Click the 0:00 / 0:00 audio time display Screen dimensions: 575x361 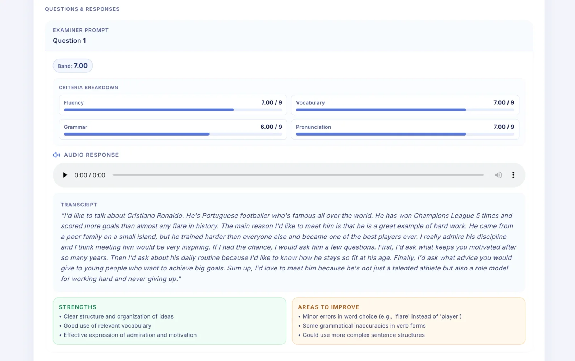pos(90,175)
